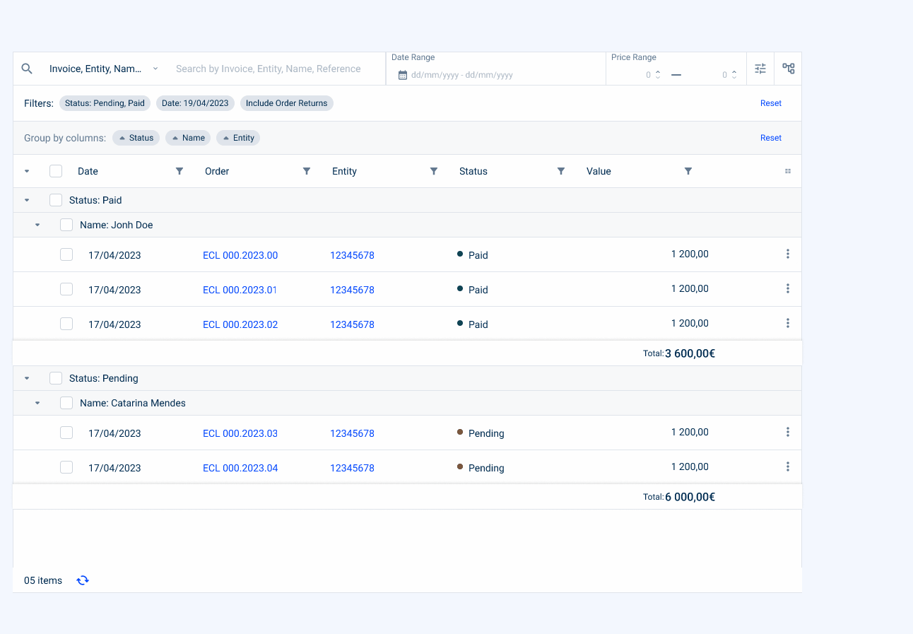Collapse the Status: Pending group
Image resolution: width=913 pixels, height=634 pixels.
[27, 378]
